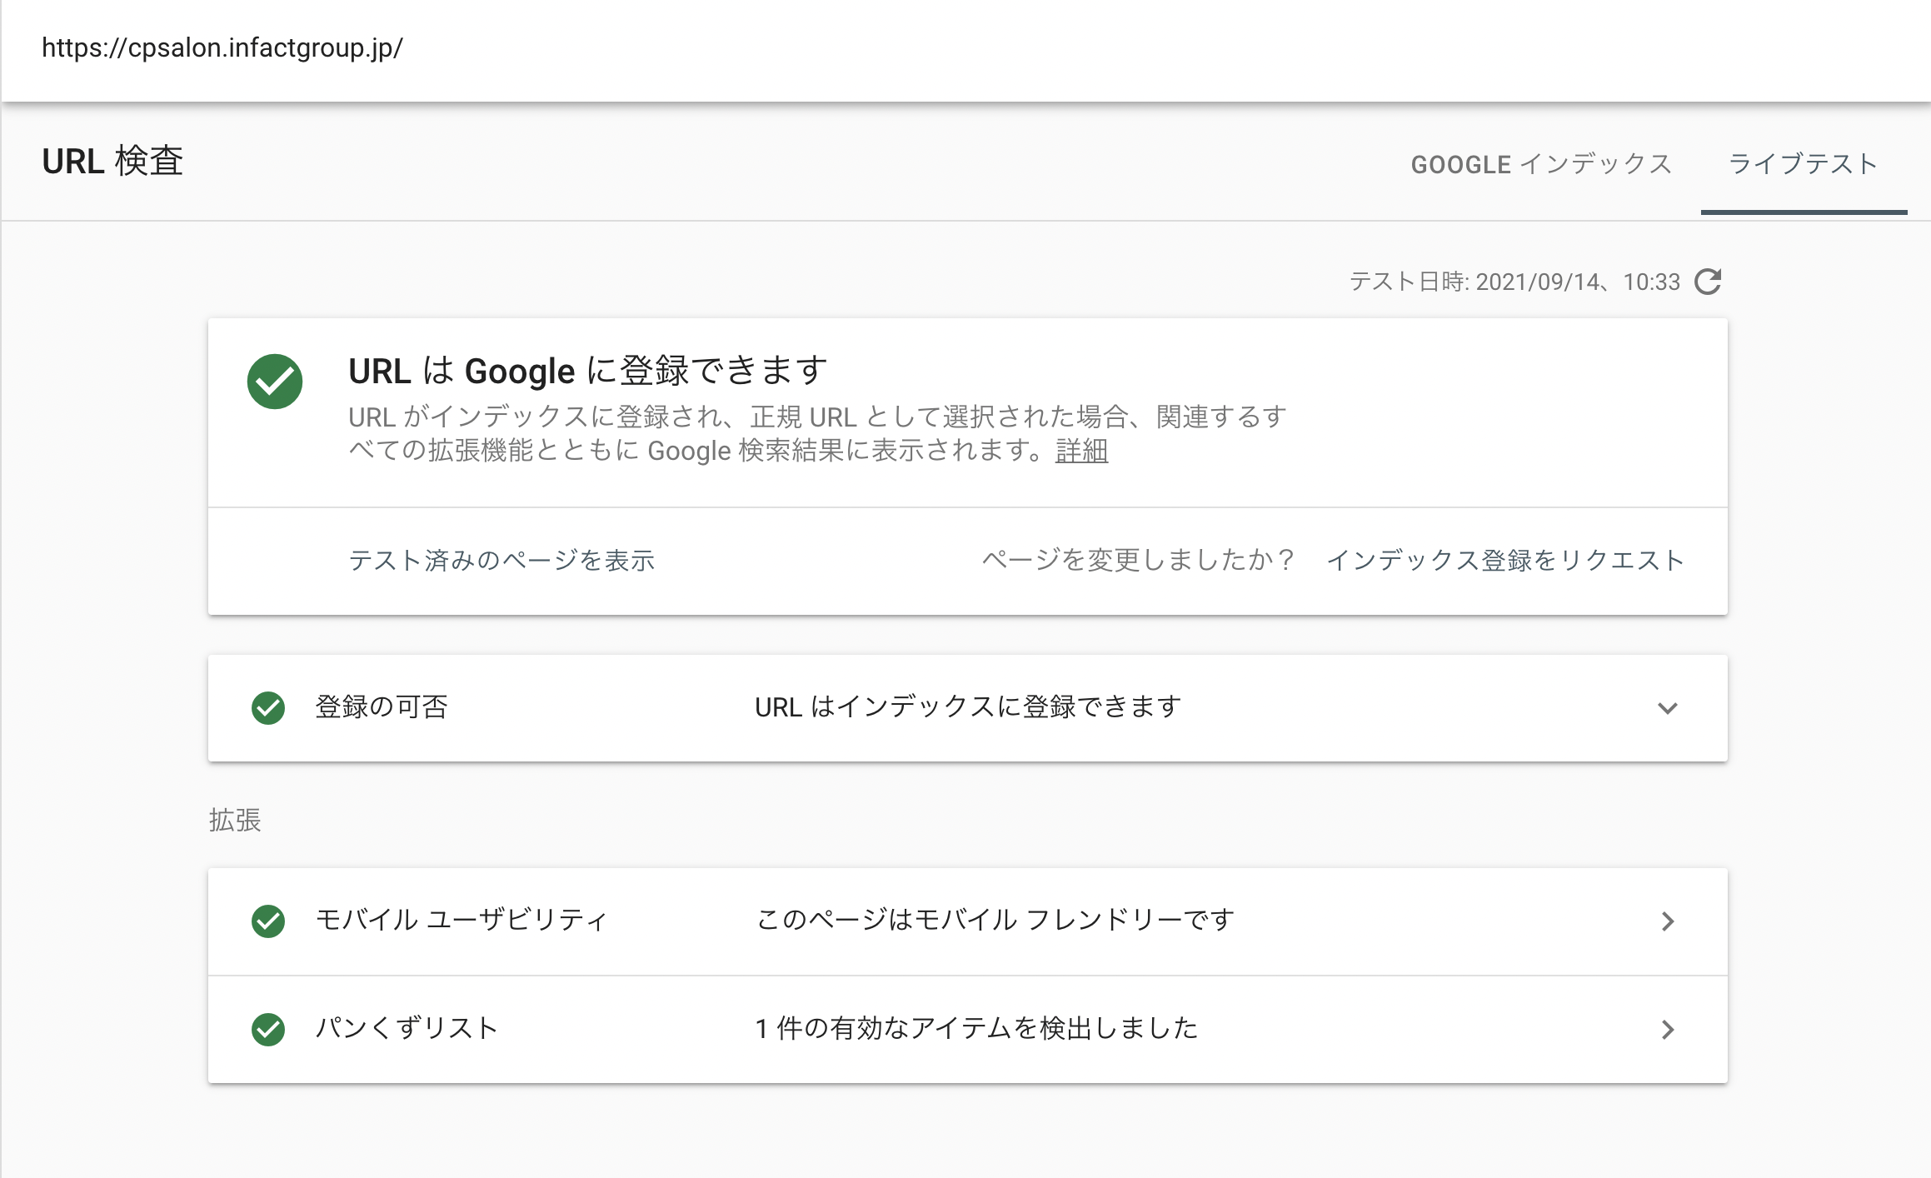Click the モバイル ユーザビリティ label
1931x1178 pixels.
462,920
